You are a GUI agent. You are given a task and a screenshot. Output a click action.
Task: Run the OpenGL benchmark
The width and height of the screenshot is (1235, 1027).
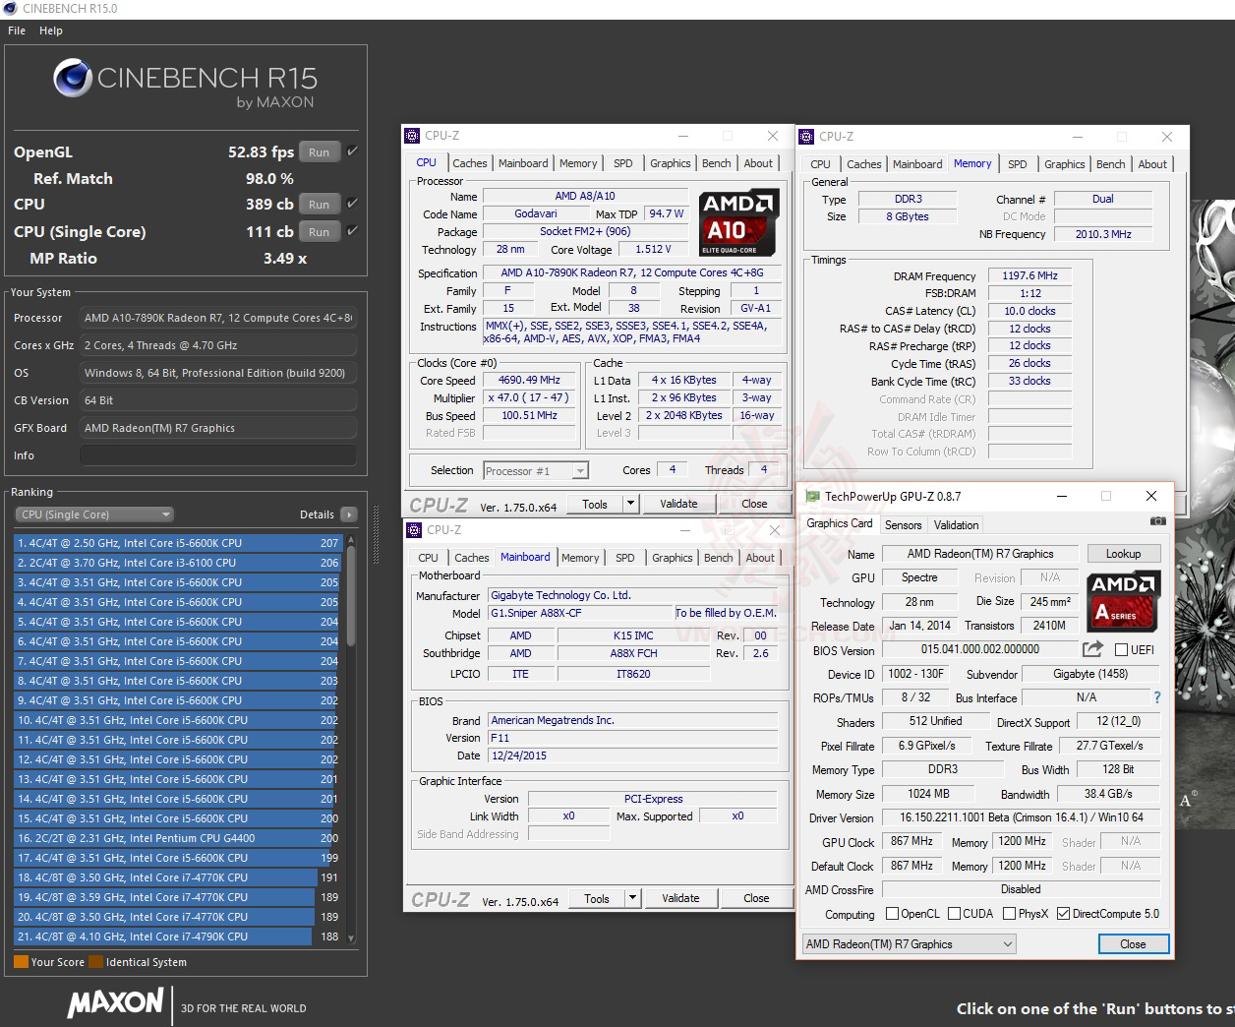320,152
